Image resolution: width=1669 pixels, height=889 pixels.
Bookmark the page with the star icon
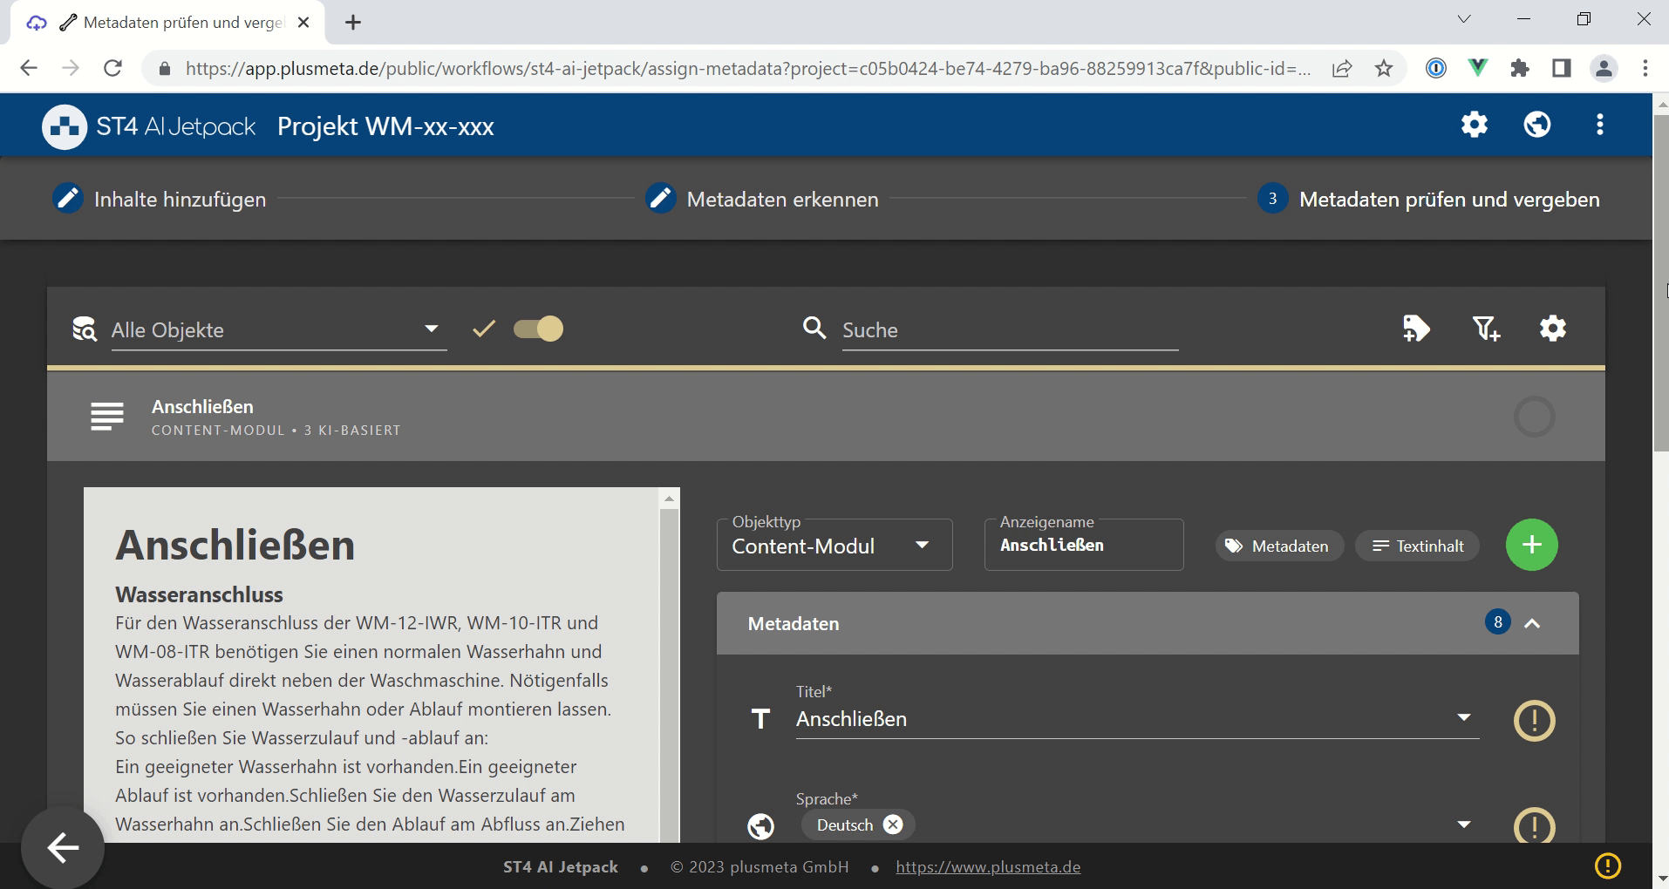pyautogui.click(x=1384, y=68)
